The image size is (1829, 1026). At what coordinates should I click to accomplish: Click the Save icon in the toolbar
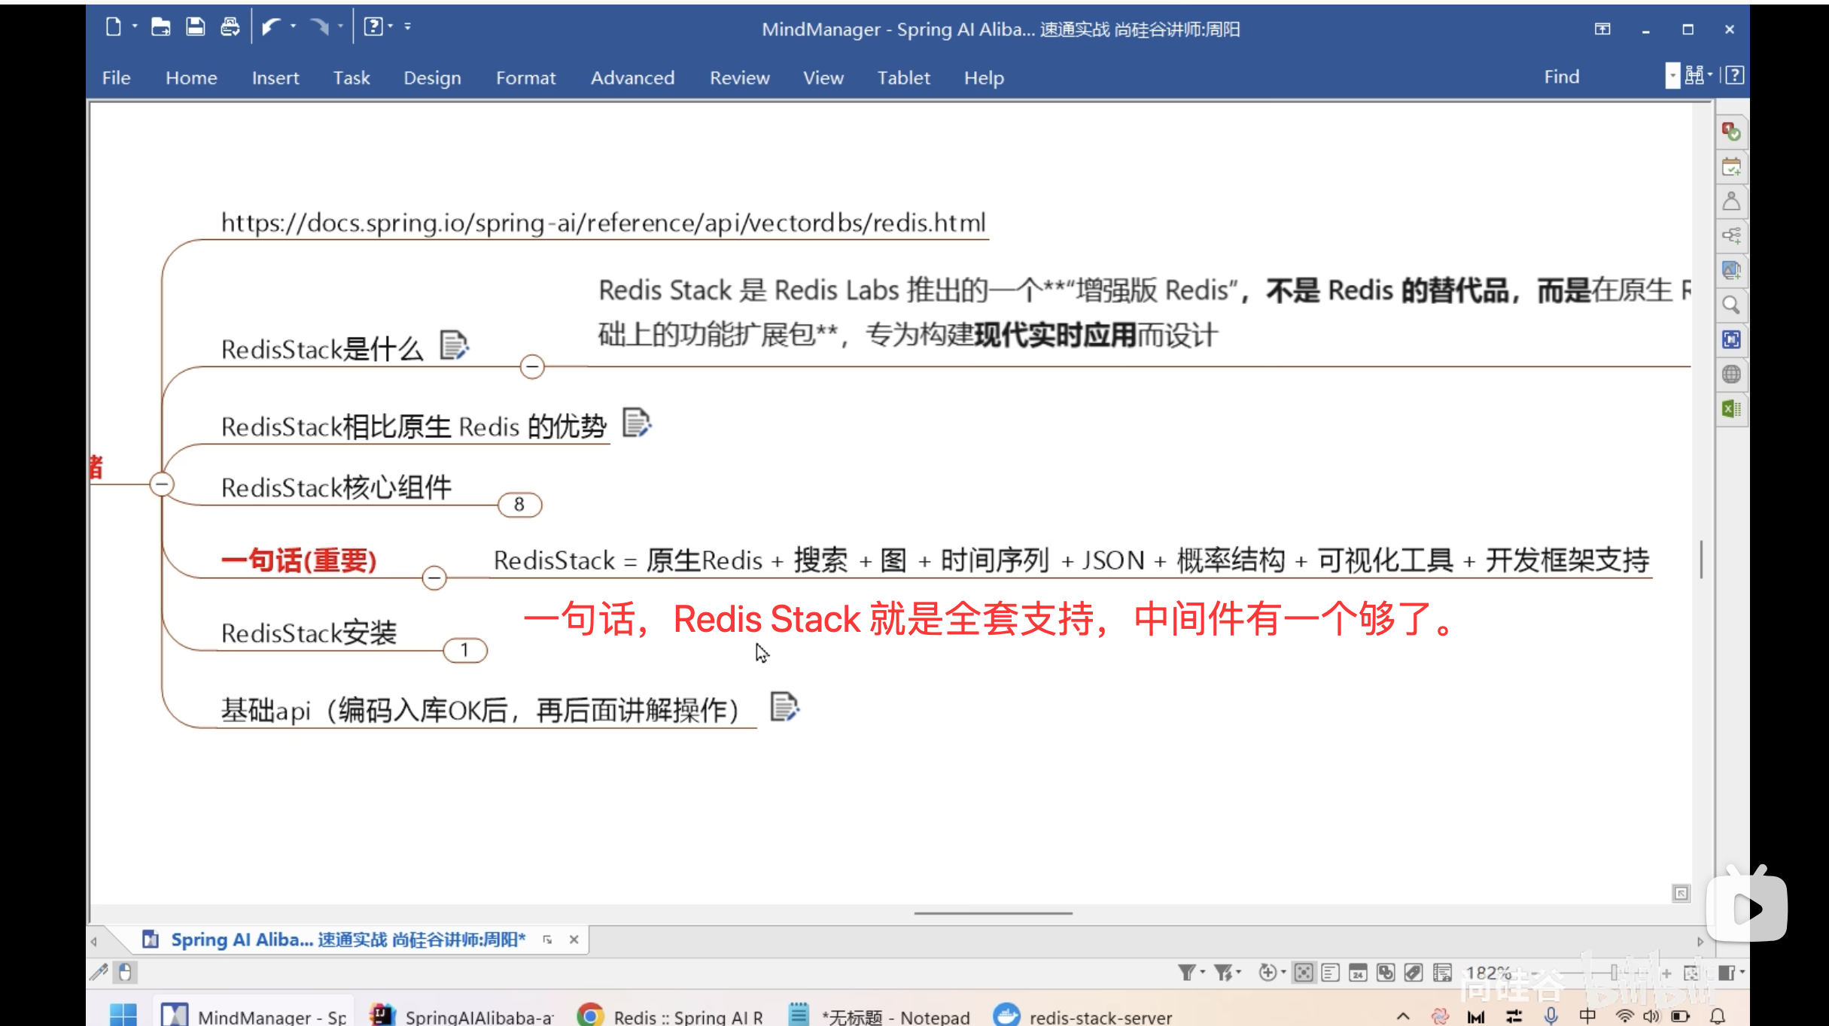[195, 26]
